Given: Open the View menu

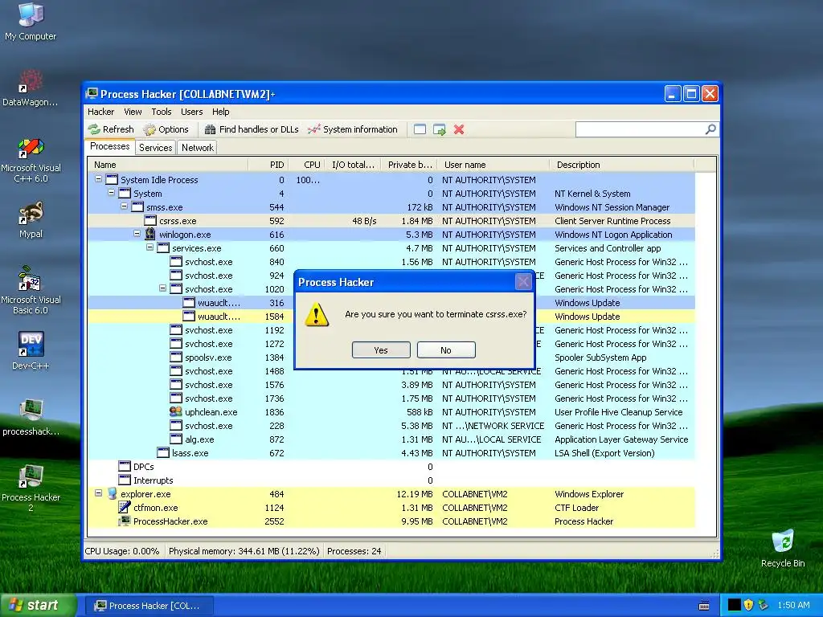Looking at the screenshot, I should [x=133, y=112].
